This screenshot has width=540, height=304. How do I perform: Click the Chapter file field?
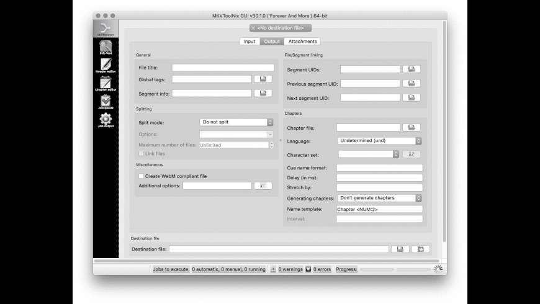coord(369,127)
